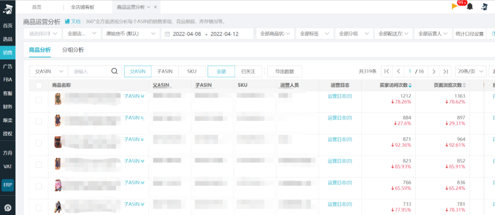Show 全部 items filter button
495x215 pixels.
(x=221, y=71)
